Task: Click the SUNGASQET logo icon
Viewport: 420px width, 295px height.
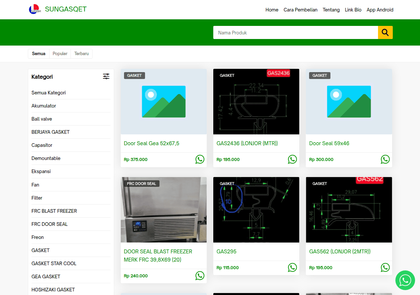Action: [35, 10]
